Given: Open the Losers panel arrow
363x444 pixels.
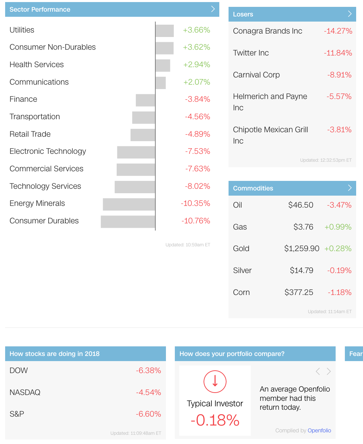Looking at the screenshot, I should click(x=350, y=14).
